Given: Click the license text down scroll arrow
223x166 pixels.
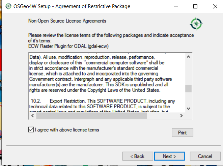Looking at the screenshot, I should click(x=188, y=108).
